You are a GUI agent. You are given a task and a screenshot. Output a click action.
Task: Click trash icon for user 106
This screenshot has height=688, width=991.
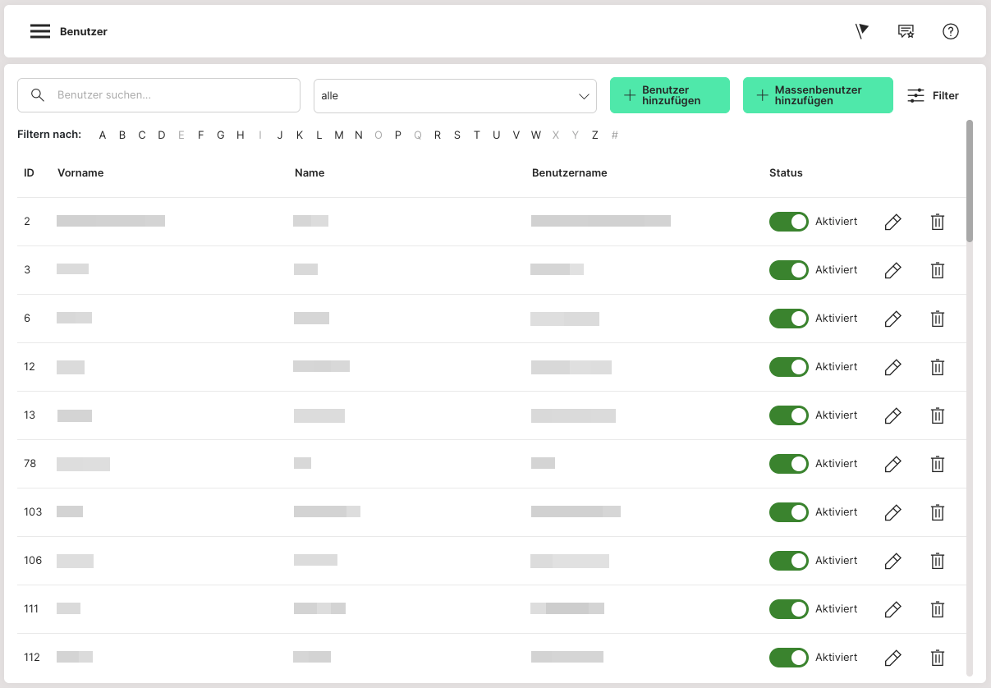(x=937, y=561)
